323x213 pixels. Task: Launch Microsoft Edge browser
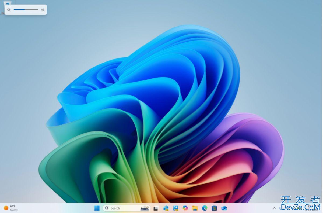205,208
